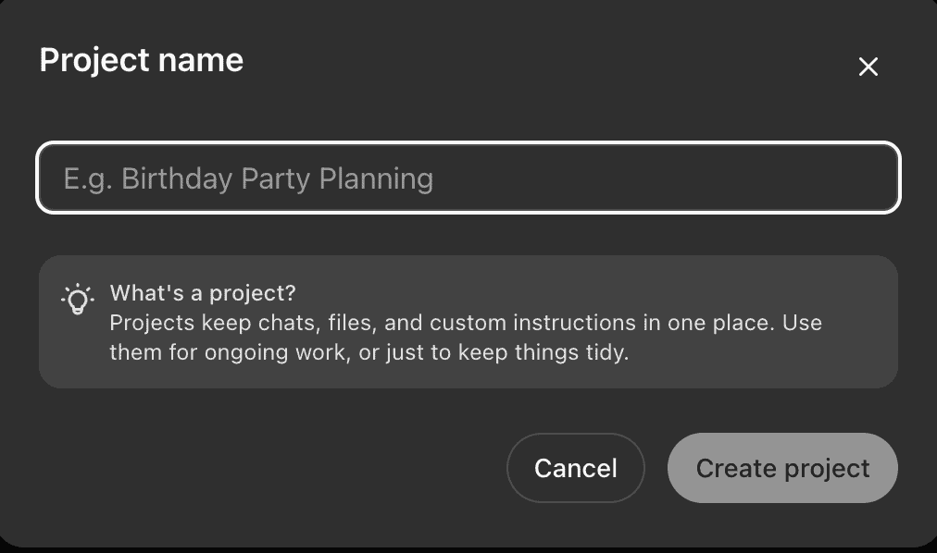Place the cursor in the name text box
The image size is (937, 553).
pyautogui.click(x=468, y=178)
